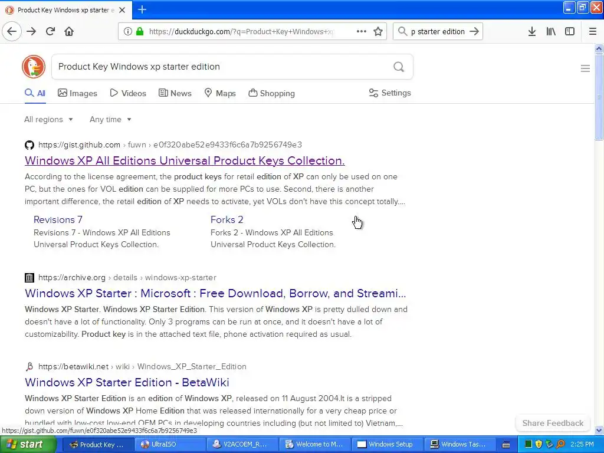Viewport: 604px width, 453px height.
Task: Switch to Windows Task Manager taskbar button
Action: pyautogui.click(x=461, y=444)
